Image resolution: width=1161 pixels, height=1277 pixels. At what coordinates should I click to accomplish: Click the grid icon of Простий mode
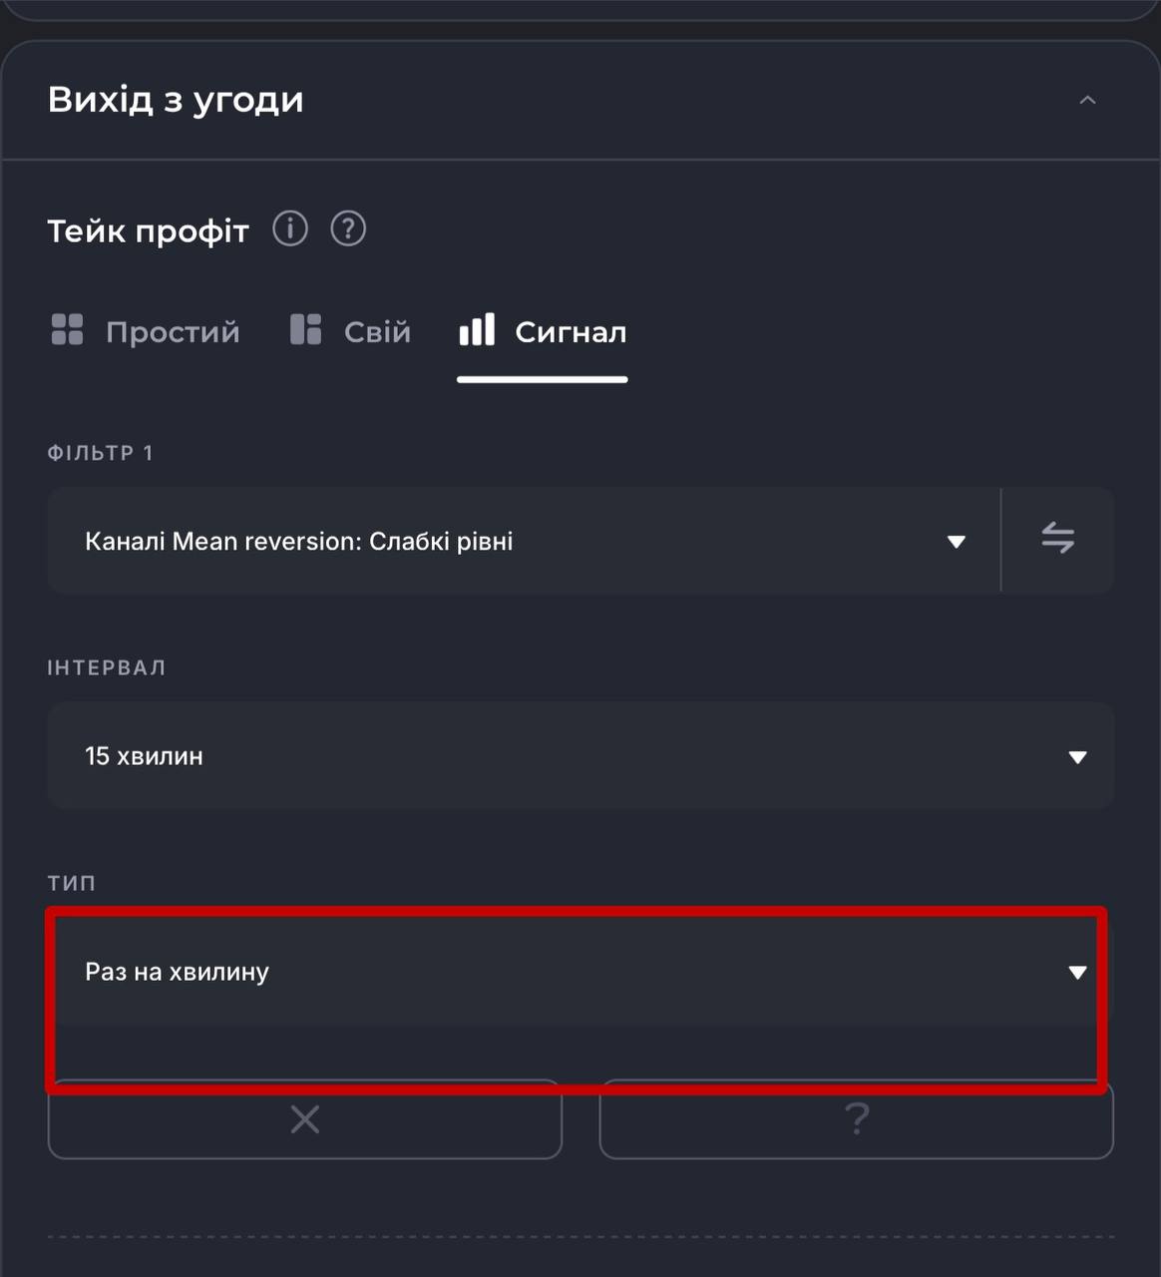click(67, 329)
